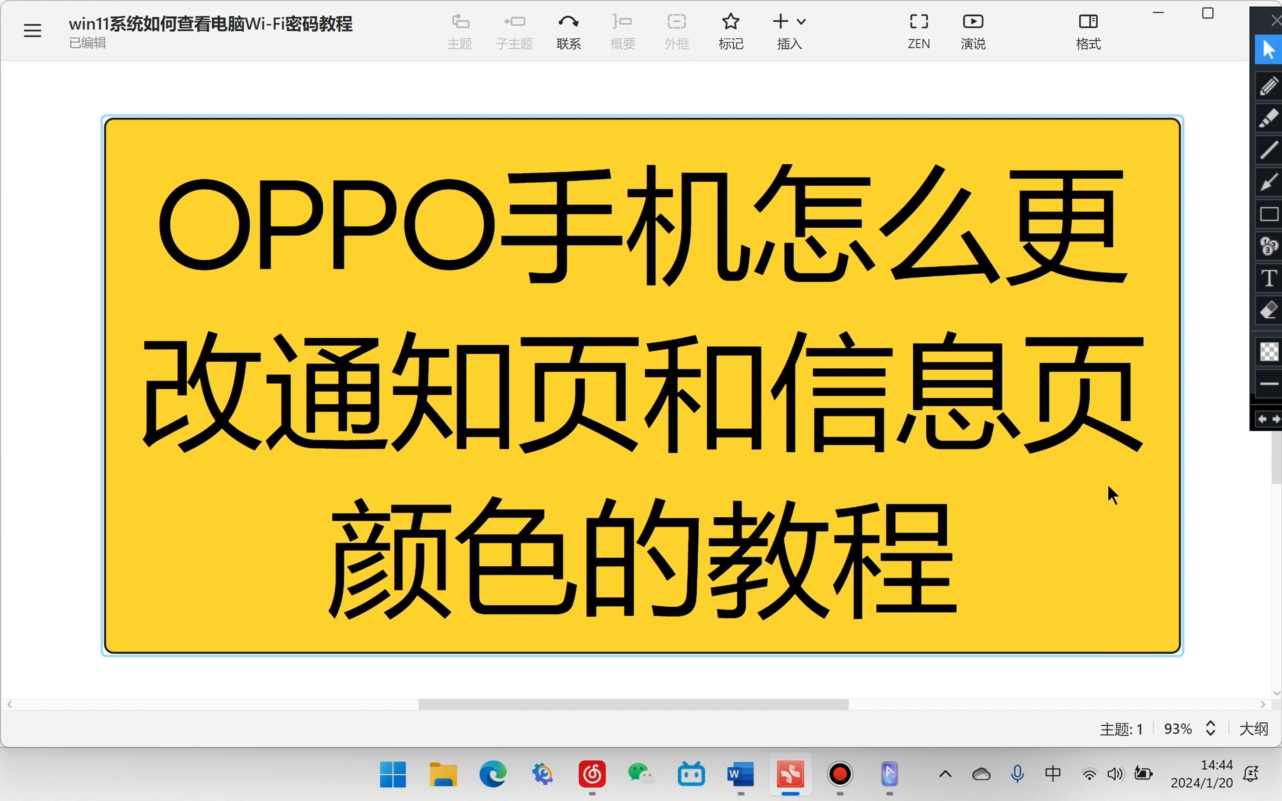The width and height of the screenshot is (1282, 801).
Task: Open Wi-Fi network tray icon
Action: (1089, 775)
